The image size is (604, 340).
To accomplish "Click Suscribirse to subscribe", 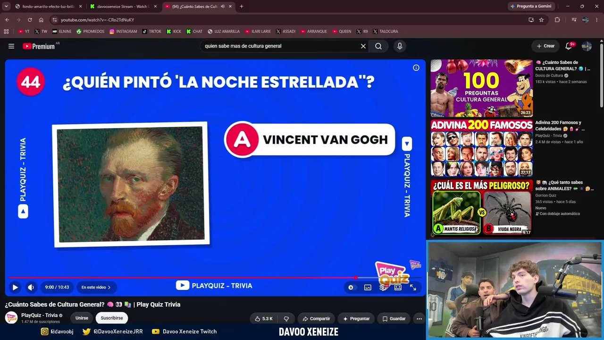I will click(112, 318).
